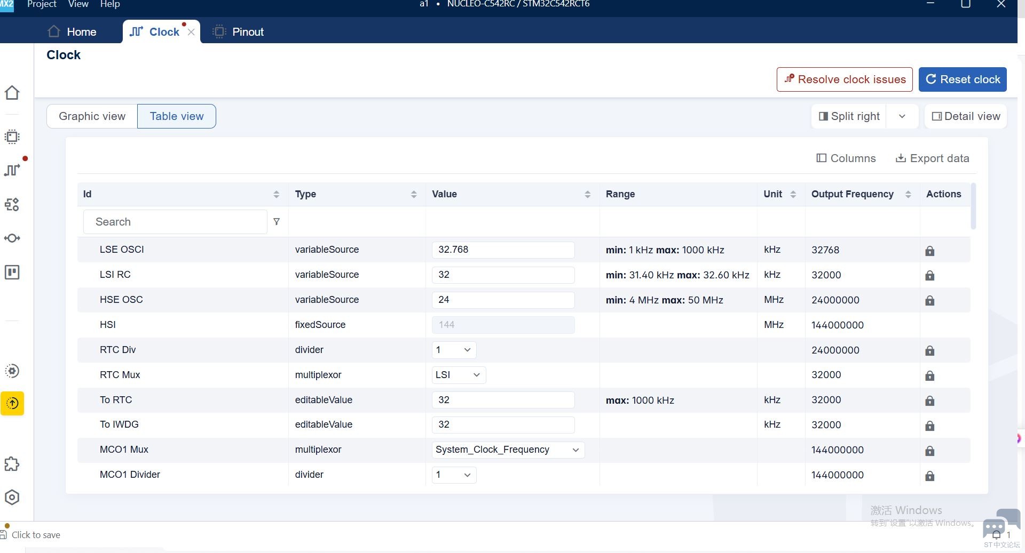Screen dimensions: 1025x553
Task: Sort by Output Frequency column arrows
Action: pyautogui.click(x=908, y=194)
